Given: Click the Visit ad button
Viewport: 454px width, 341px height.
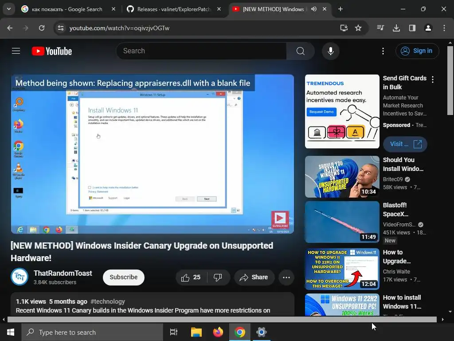Looking at the screenshot, I should click(x=405, y=144).
